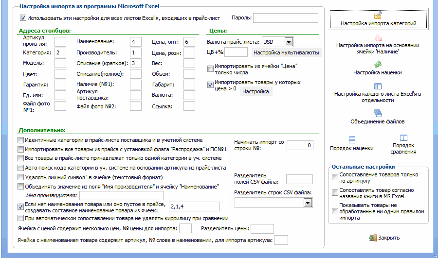Screen dimensions: 438x258
Task: Click the Имя производителя text field
Action: (121, 195)
